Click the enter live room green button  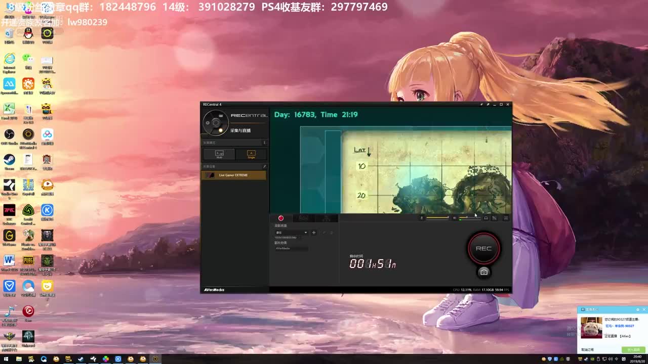[633, 349]
